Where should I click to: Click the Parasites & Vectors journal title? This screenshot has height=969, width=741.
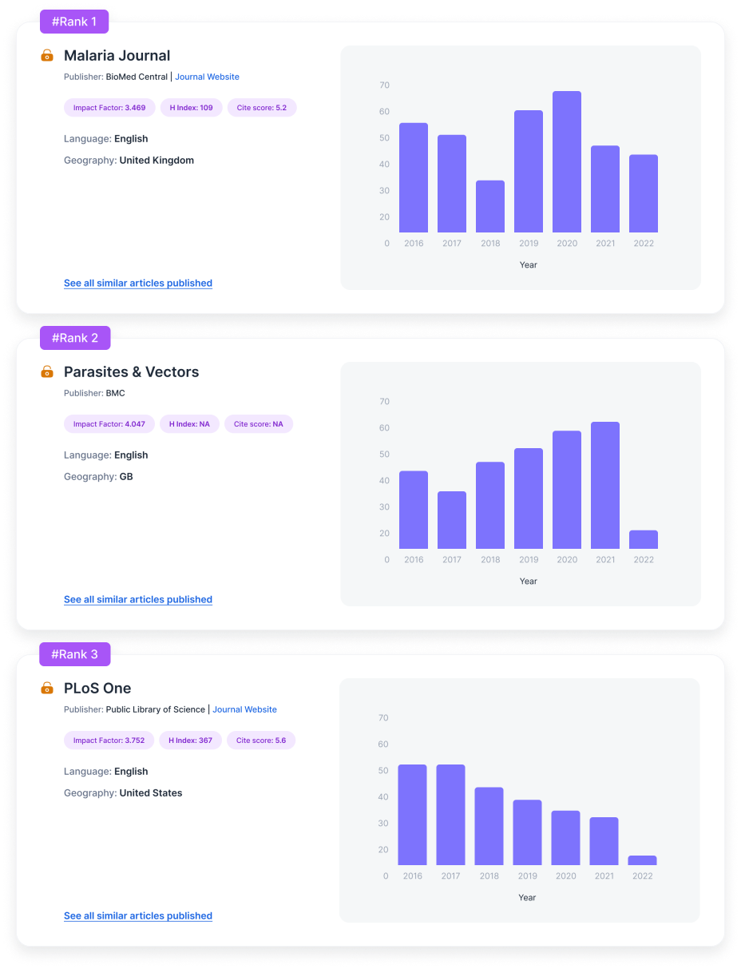(x=132, y=372)
